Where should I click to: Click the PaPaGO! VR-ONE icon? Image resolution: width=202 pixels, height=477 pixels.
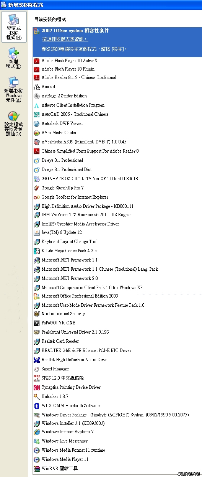[x=37, y=323]
